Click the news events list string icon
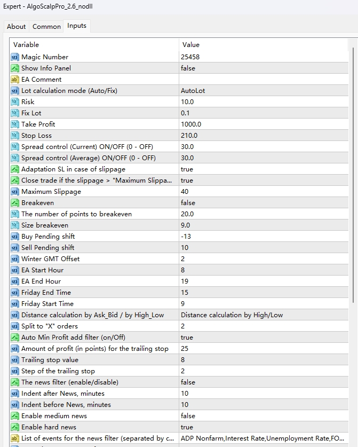Screen dimensions: 358x447 (15, 438)
